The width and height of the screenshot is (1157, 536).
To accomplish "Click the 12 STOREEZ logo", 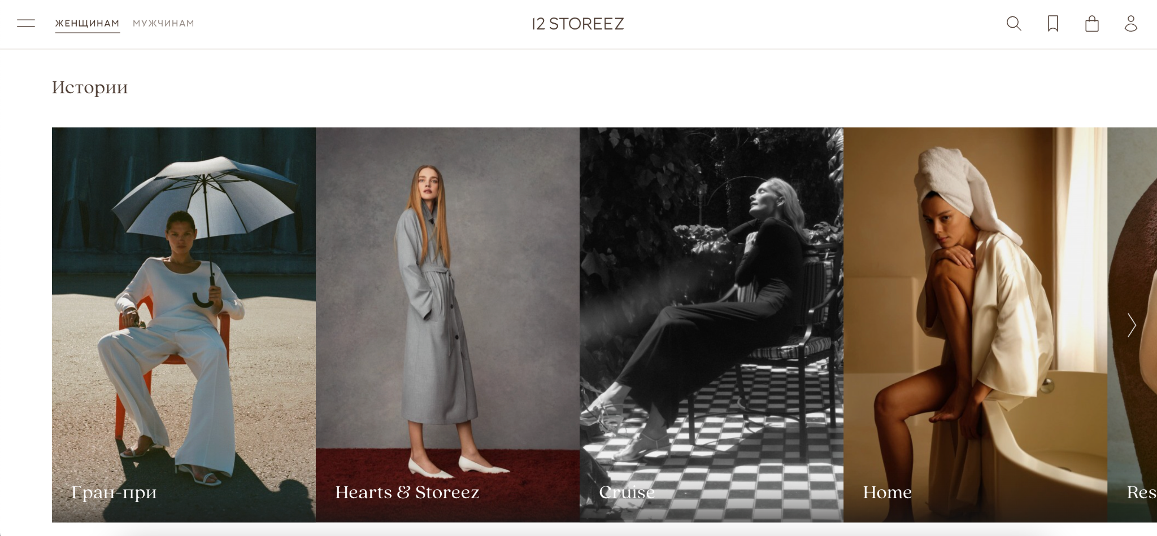I will click(578, 24).
